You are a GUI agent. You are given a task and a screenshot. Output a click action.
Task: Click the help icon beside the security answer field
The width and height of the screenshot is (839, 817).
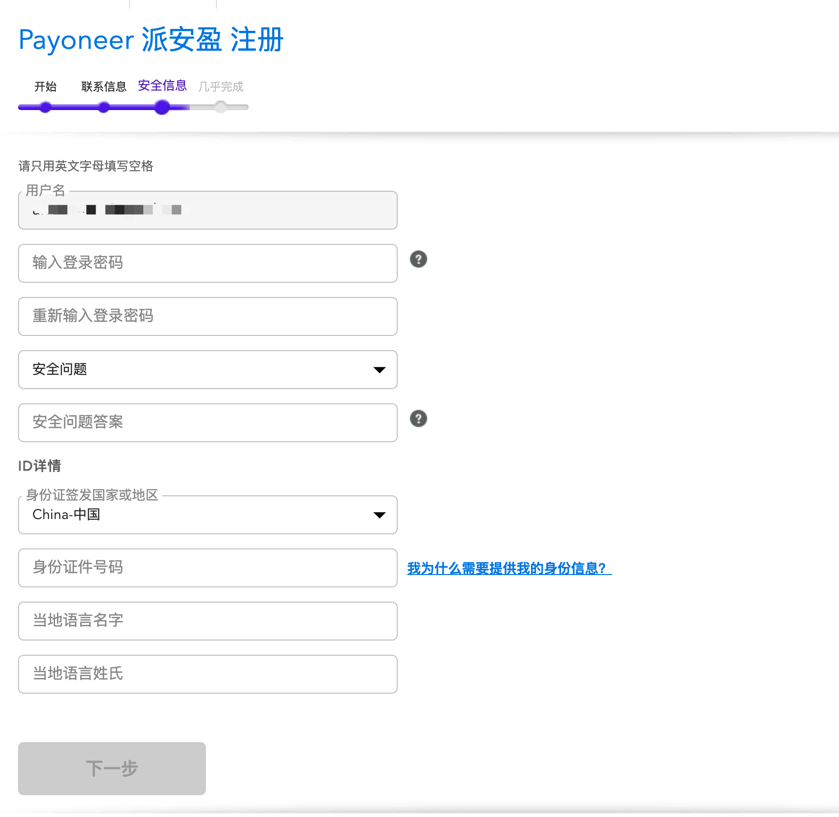(418, 418)
